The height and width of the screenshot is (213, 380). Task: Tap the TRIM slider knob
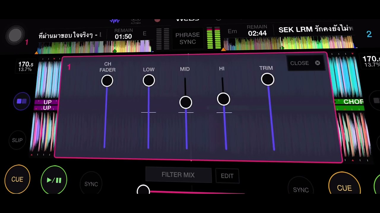pos(268,80)
